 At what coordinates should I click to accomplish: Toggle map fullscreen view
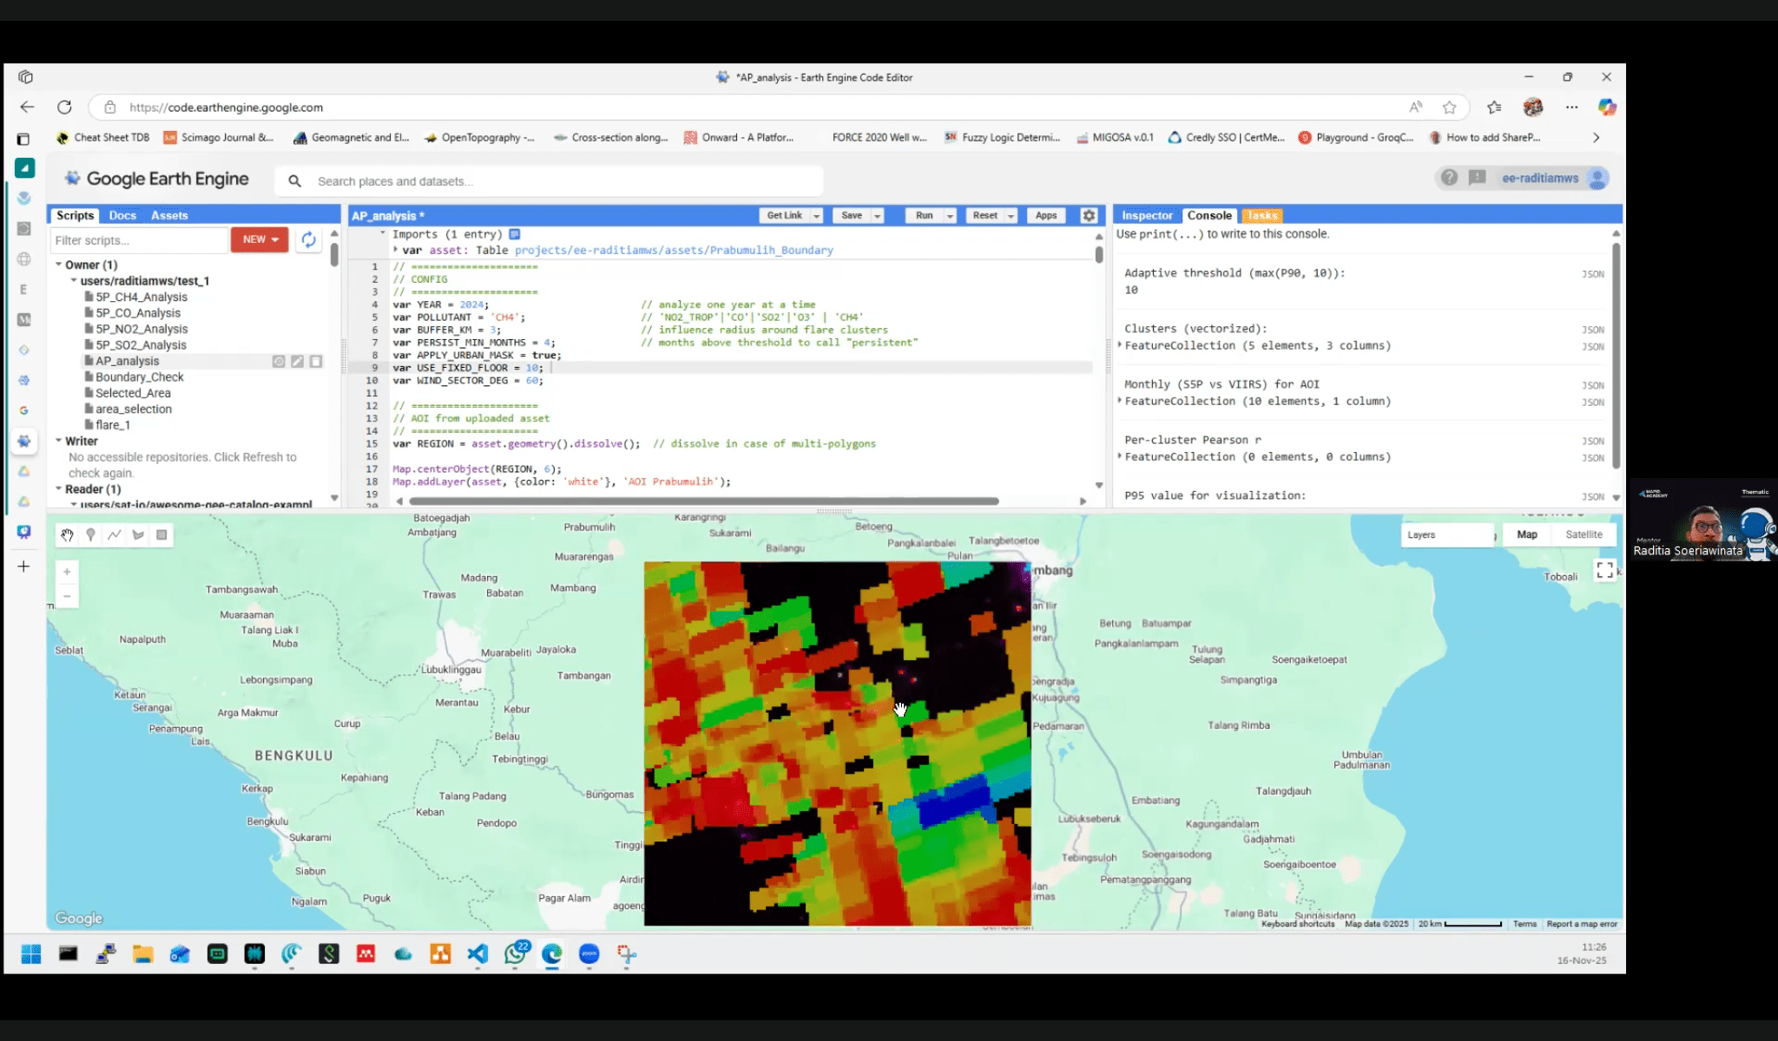coord(1604,570)
